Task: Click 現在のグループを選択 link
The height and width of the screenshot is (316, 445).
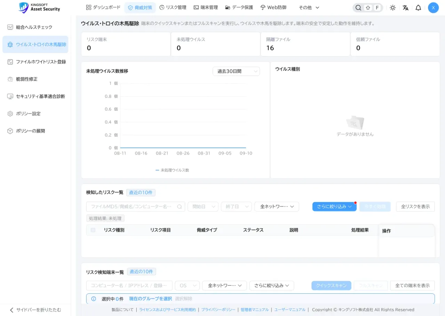Action: point(151,299)
